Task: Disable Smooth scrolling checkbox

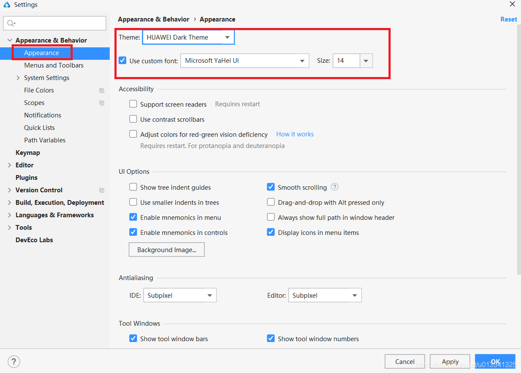Action: point(271,187)
